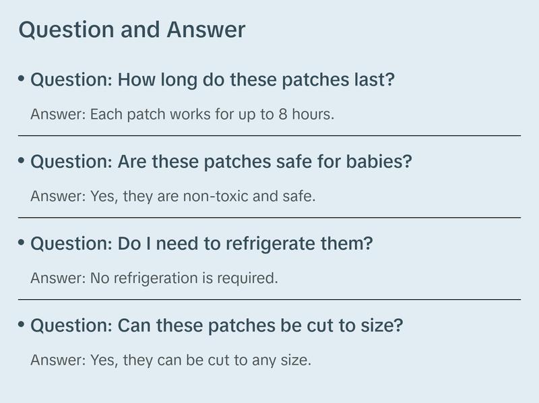Click the Question and Answer heading

pyautogui.click(x=132, y=30)
